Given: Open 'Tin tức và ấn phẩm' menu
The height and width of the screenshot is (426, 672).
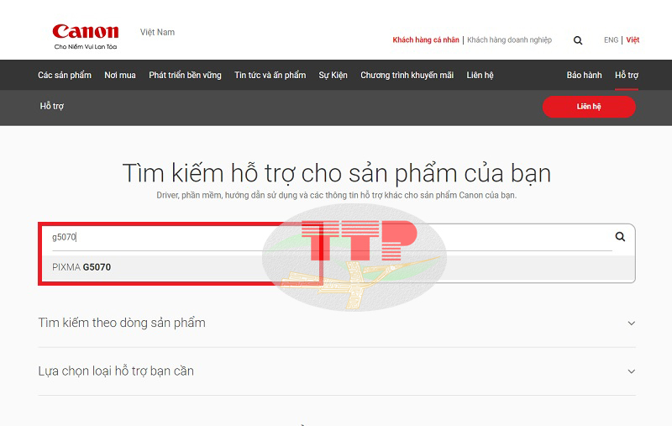Looking at the screenshot, I should (x=270, y=75).
